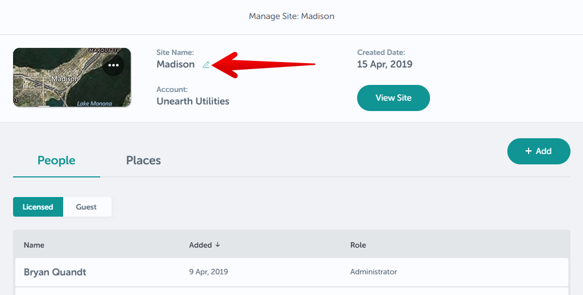Screen dimensions: 583x295
Task: Click the Manage Site: Madison page title
Action: point(292,16)
